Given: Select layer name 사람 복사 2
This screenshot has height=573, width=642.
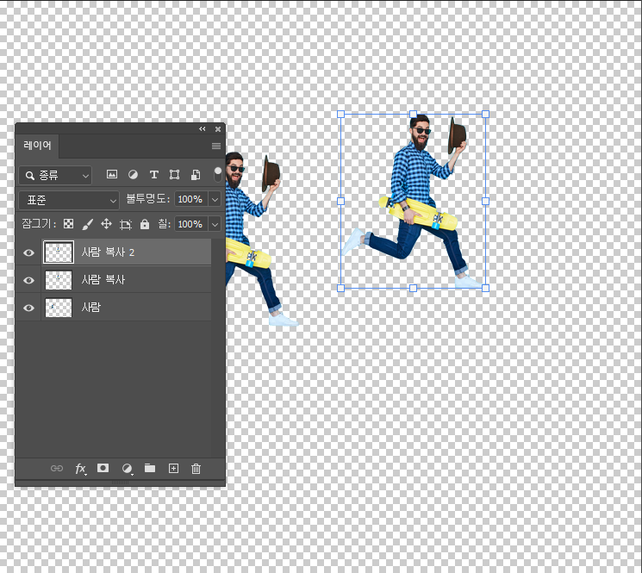Looking at the screenshot, I should click(108, 252).
